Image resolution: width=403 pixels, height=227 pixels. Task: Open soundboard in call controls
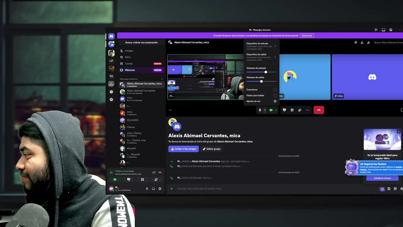pos(300,110)
